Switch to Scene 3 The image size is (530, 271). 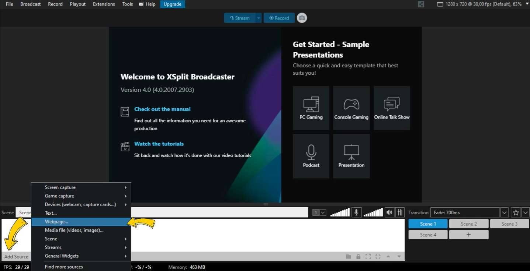point(509,224)
